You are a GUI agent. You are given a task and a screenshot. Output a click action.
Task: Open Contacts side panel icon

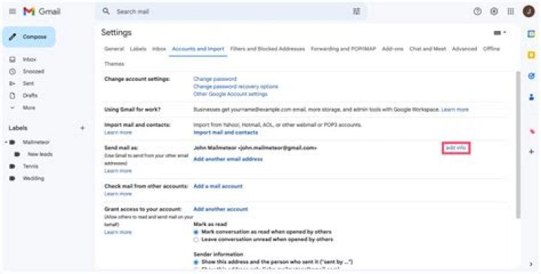pos(531,98)
